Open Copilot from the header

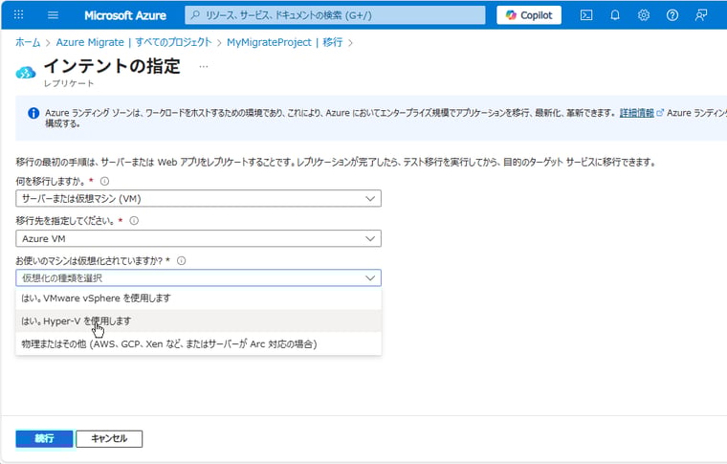coord(529,15)
